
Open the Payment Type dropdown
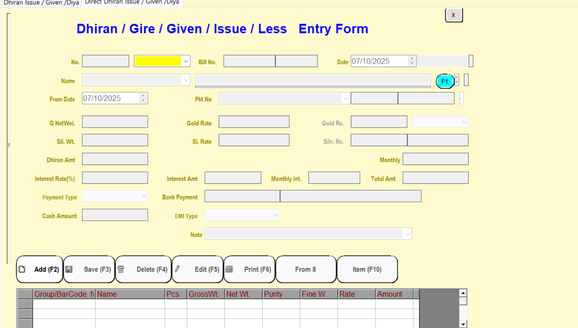143,197
